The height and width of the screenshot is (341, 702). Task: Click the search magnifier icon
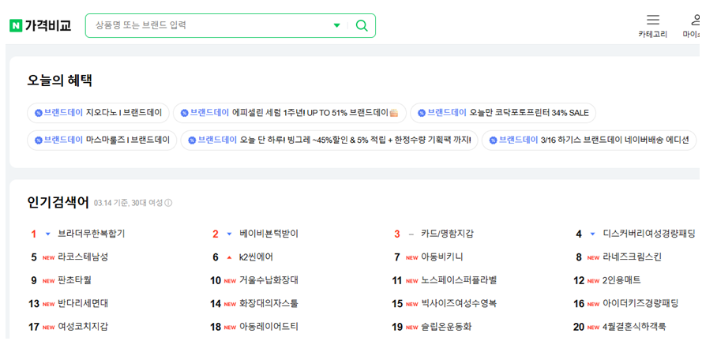(x=362, y=26)
